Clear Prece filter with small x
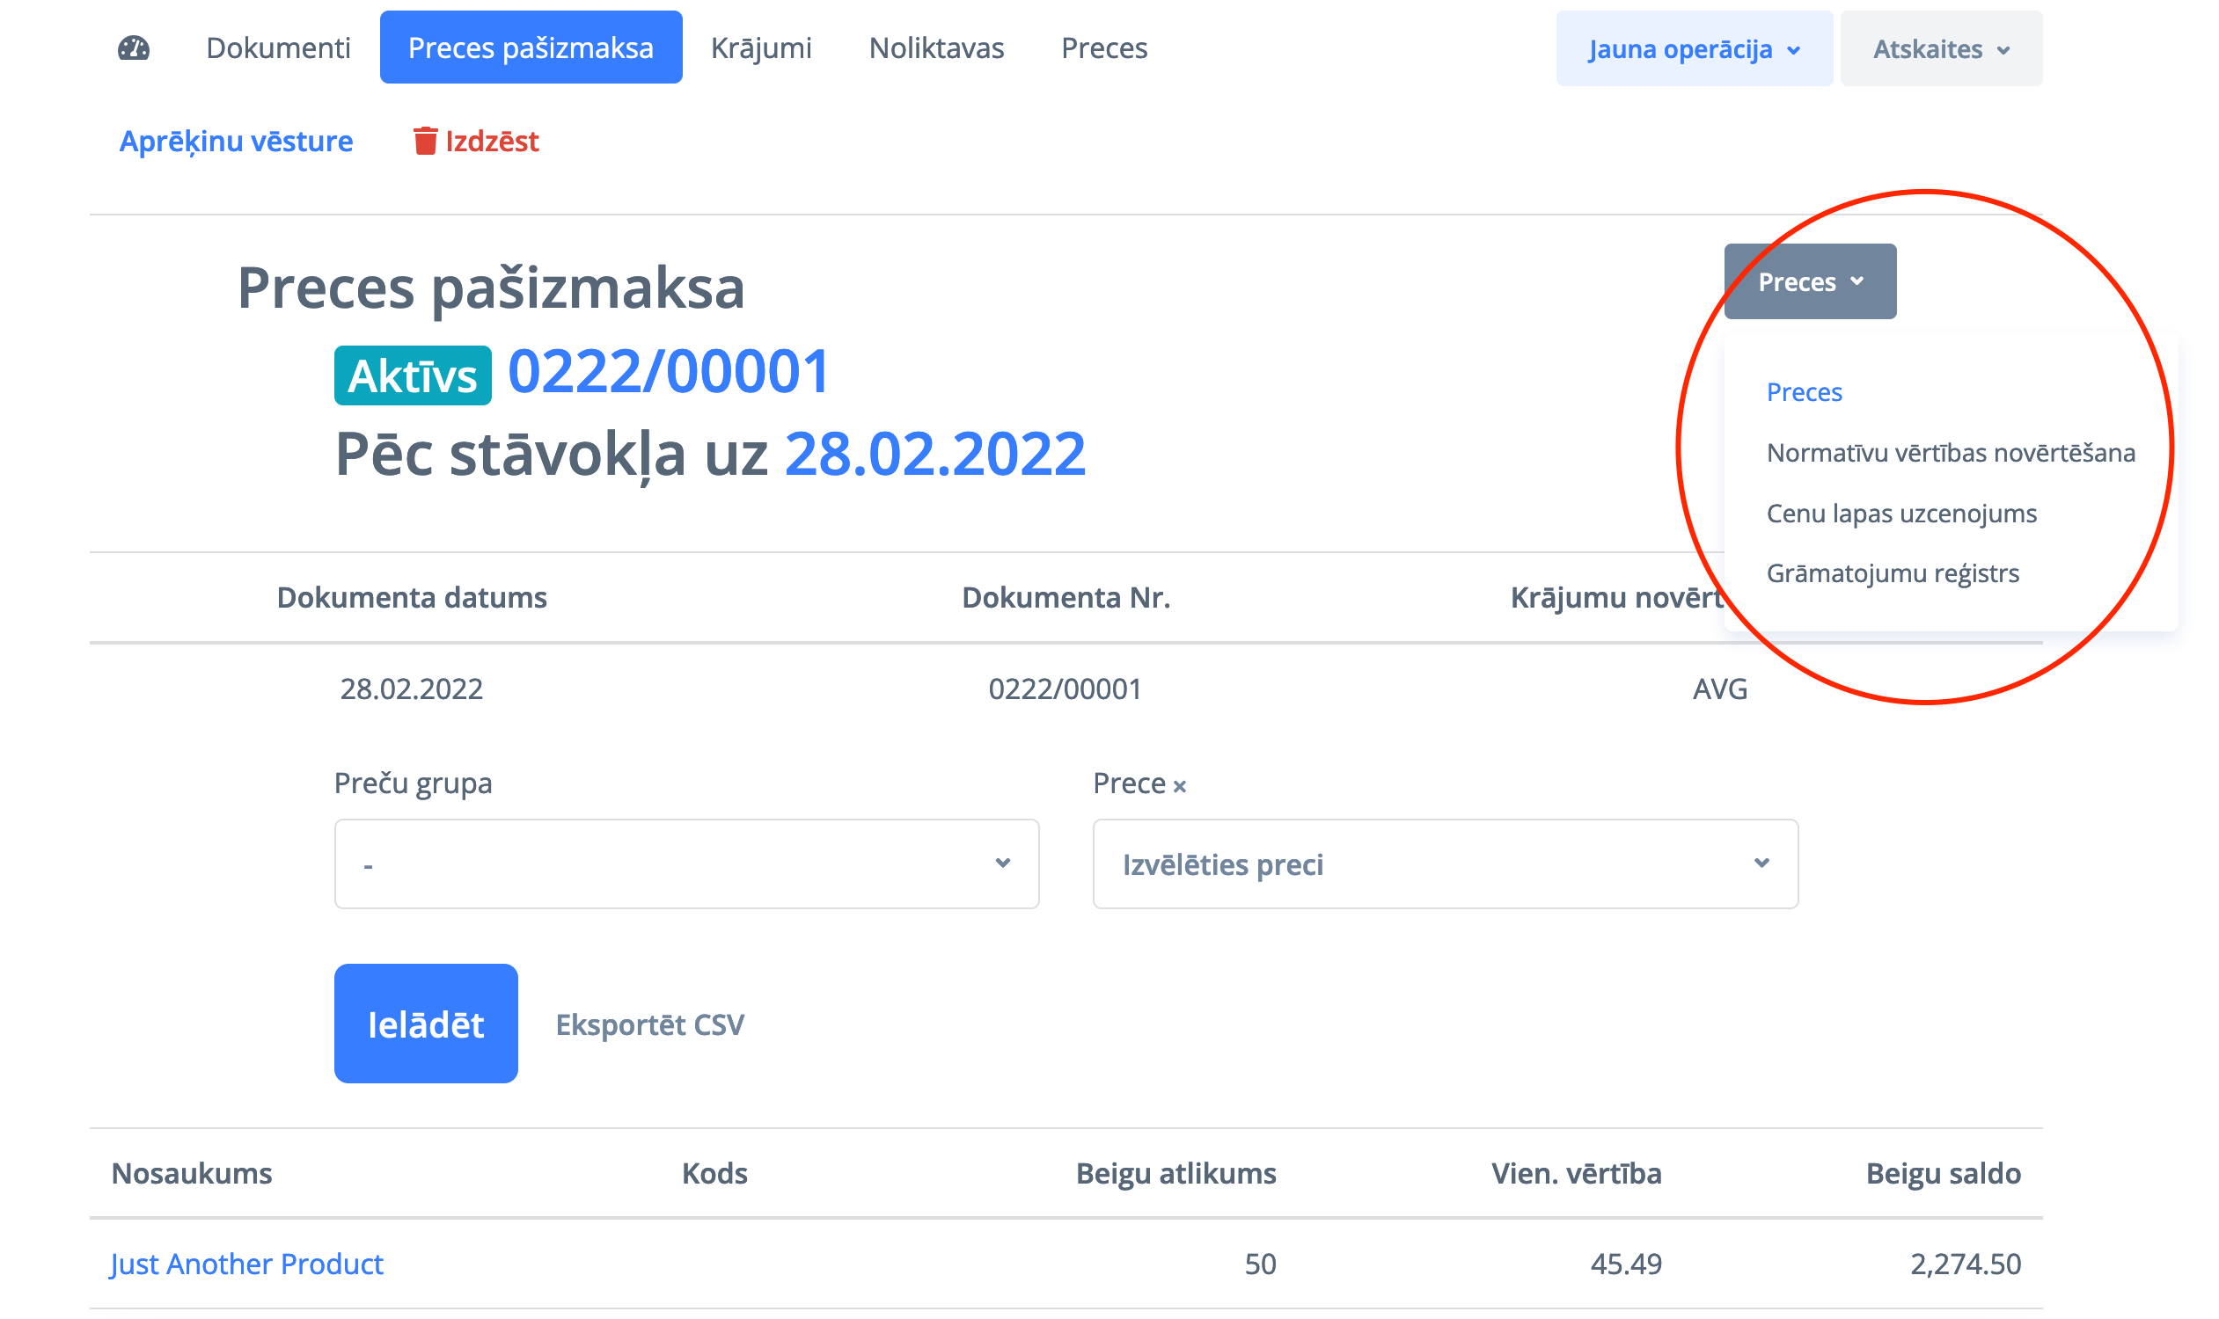This screenshot has width=2219, height=1319. (x=1179, y=787)
